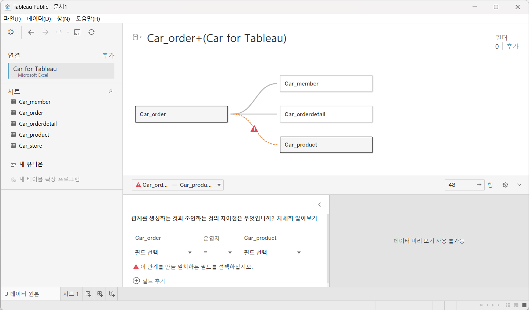Click the back arrow in toolbar
Viewport: 529px width, 310px height.
(x=31, y=32)
